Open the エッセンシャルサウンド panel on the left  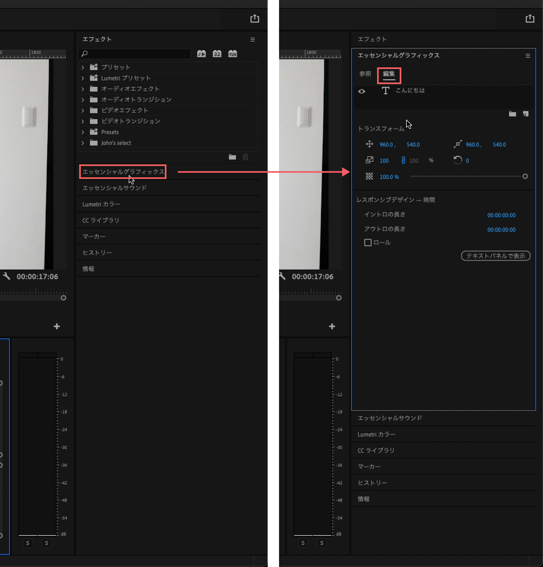point(114,188)
